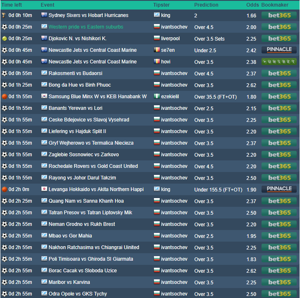The height and width of the screenshot is (298, 300).
Task: Open tipster se7en's profile
Action: (x=168, y=50)
